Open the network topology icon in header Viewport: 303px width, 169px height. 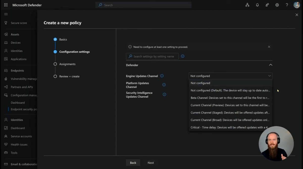click(247, 5)
